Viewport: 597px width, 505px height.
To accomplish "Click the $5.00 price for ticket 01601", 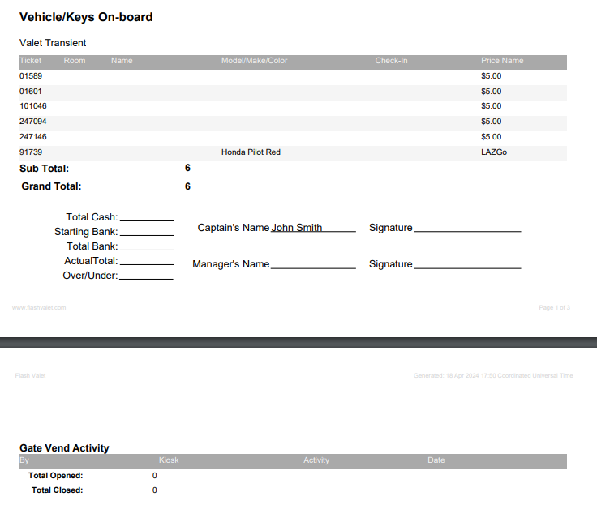I will [492, 92].
